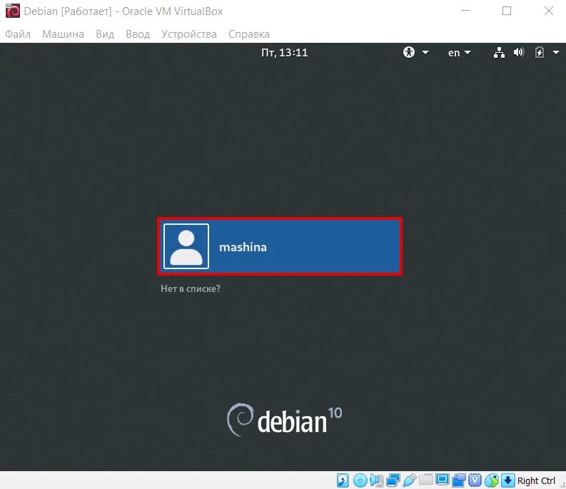This screenshot has height=489, width=566.
Task: Minimize the VirtualBox window
Action: pyautogui.click(x=465, y=11)
